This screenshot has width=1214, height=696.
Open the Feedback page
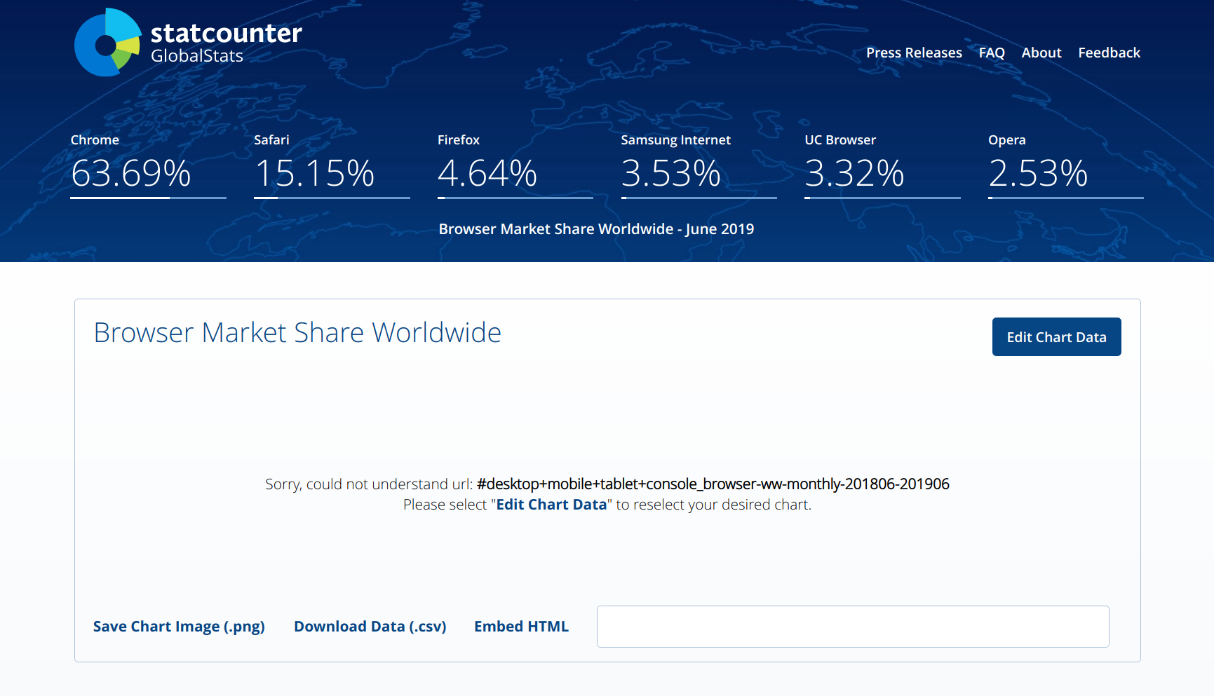[1109, 53]
